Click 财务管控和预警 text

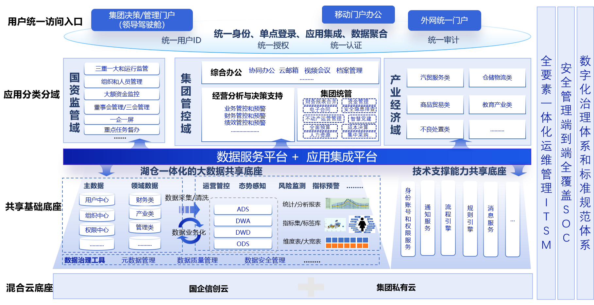tap(245, 116)
